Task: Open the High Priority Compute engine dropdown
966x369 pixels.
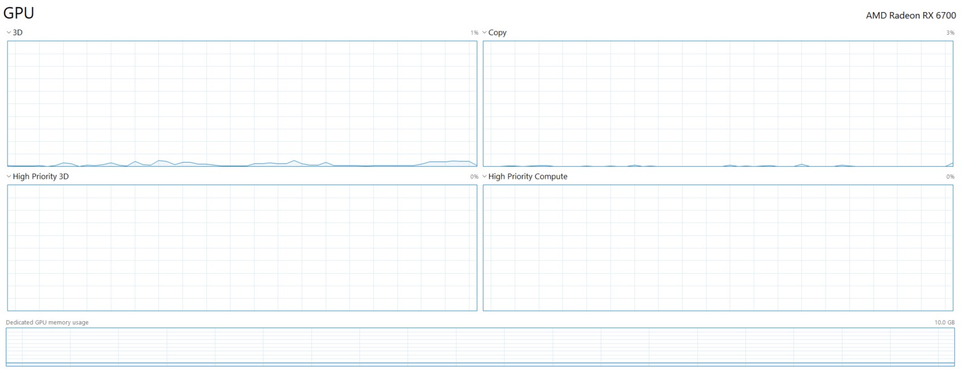Action: point(525,176)
